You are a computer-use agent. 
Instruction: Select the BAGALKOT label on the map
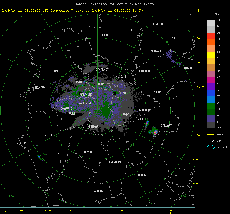(102, 70)
